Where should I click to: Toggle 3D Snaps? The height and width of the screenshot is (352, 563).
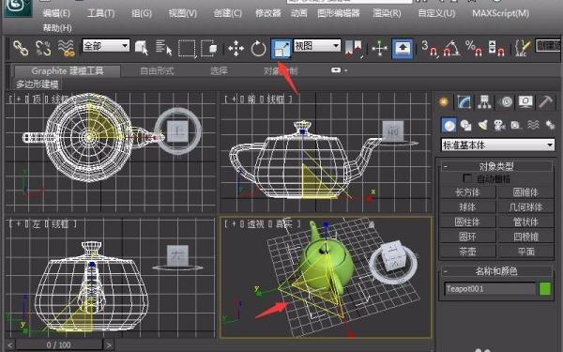coord(430,48)
